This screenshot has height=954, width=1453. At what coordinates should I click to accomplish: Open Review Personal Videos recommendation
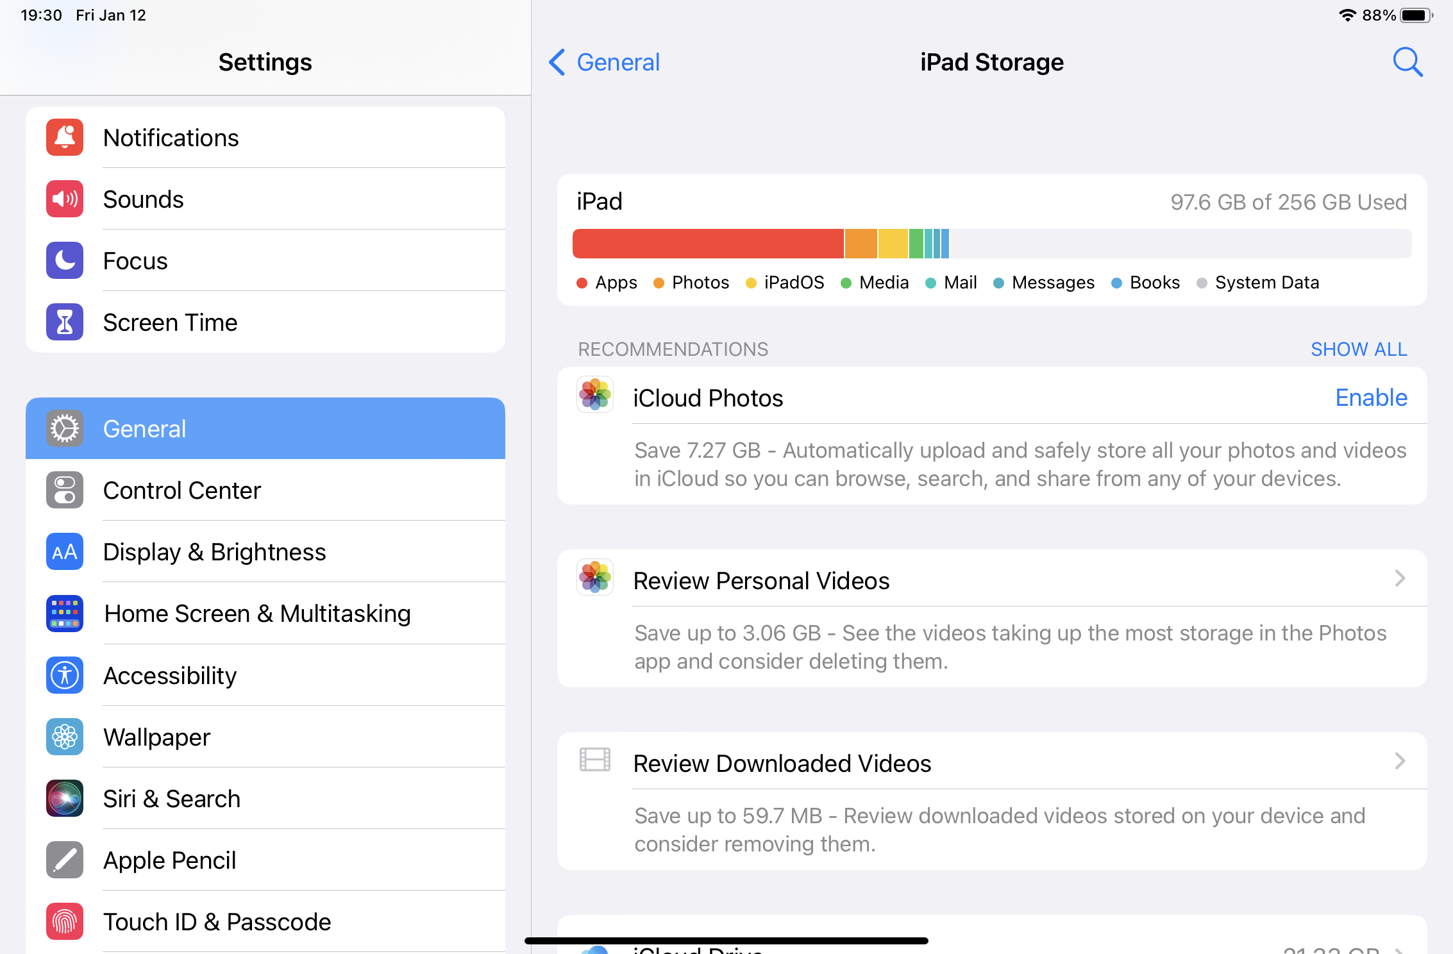coord(992,578)
